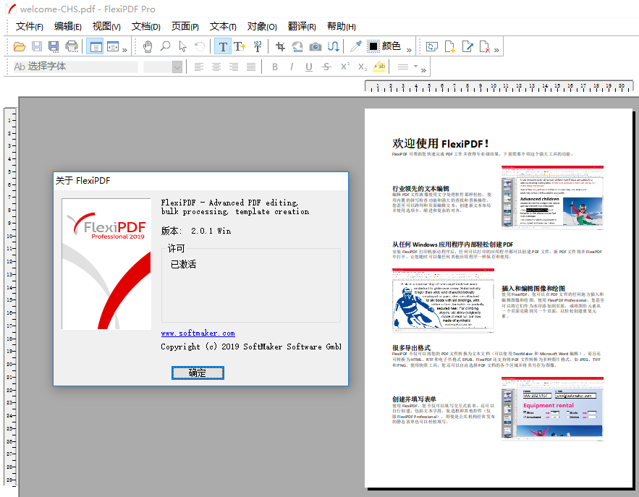Open the 页面(P) menu
639x497 pixels.
(185, 27)
